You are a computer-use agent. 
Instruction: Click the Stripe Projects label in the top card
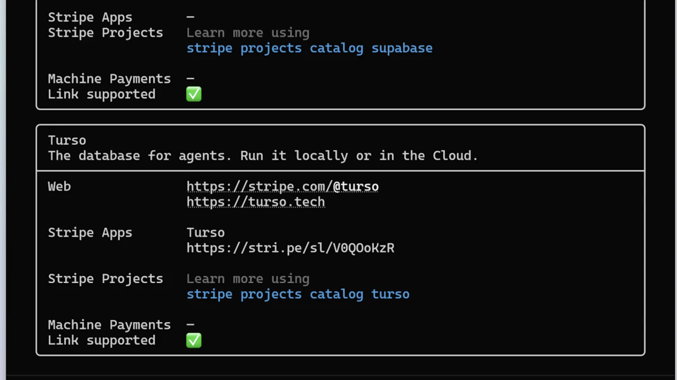pos(106,33)
